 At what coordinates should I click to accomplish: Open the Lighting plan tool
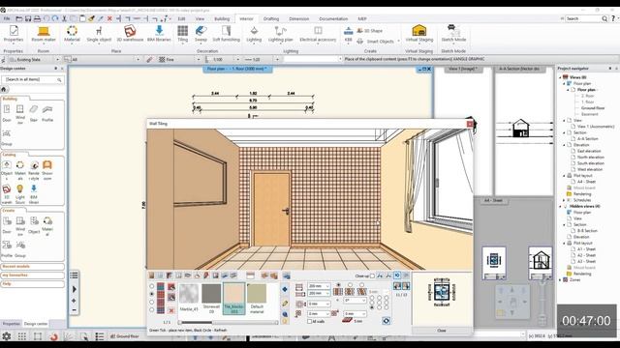coord(280,34)
